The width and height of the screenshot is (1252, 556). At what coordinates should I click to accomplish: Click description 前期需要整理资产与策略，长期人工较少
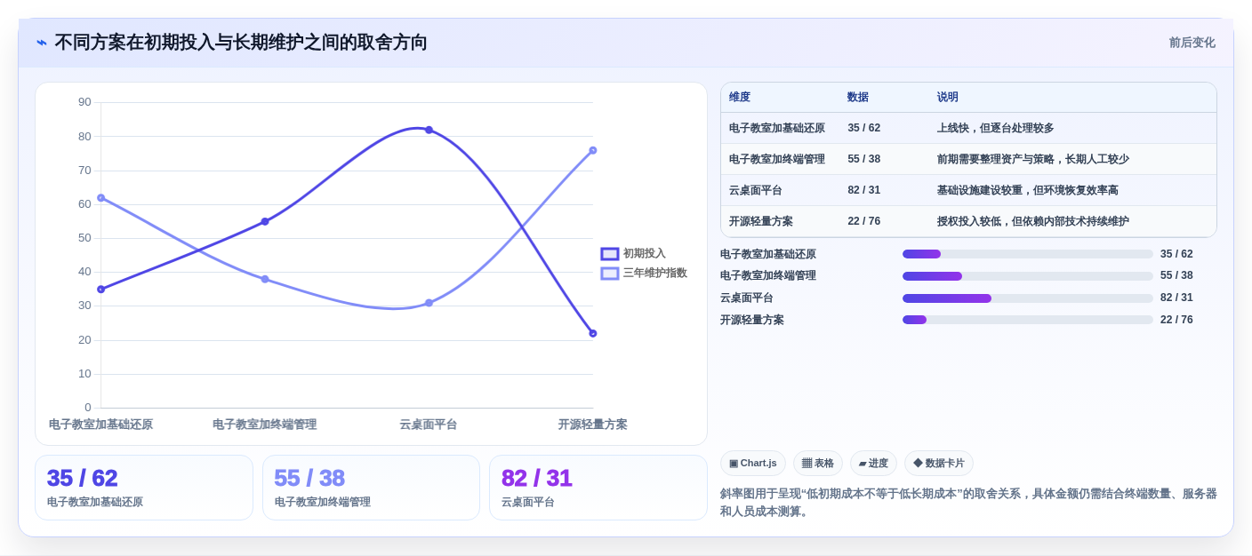pyautogui.click(x=1033, y=159)
